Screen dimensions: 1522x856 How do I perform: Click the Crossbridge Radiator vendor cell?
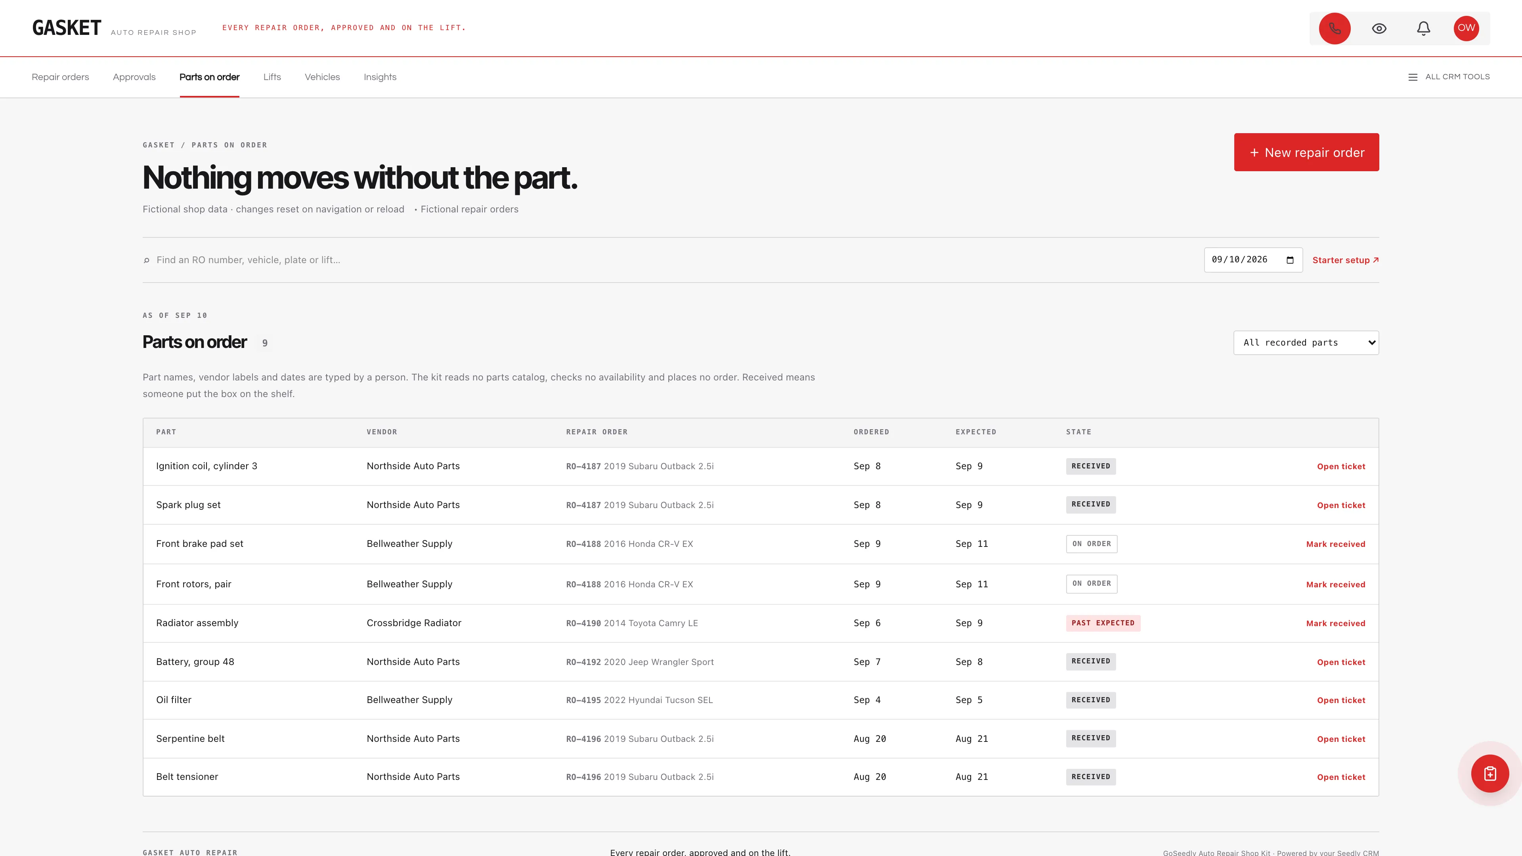413,623
